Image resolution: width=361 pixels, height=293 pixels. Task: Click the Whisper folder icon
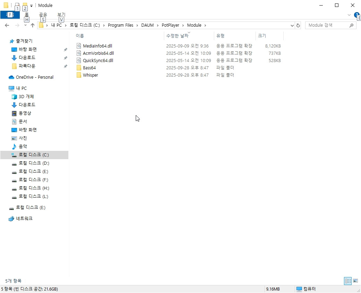79,75
